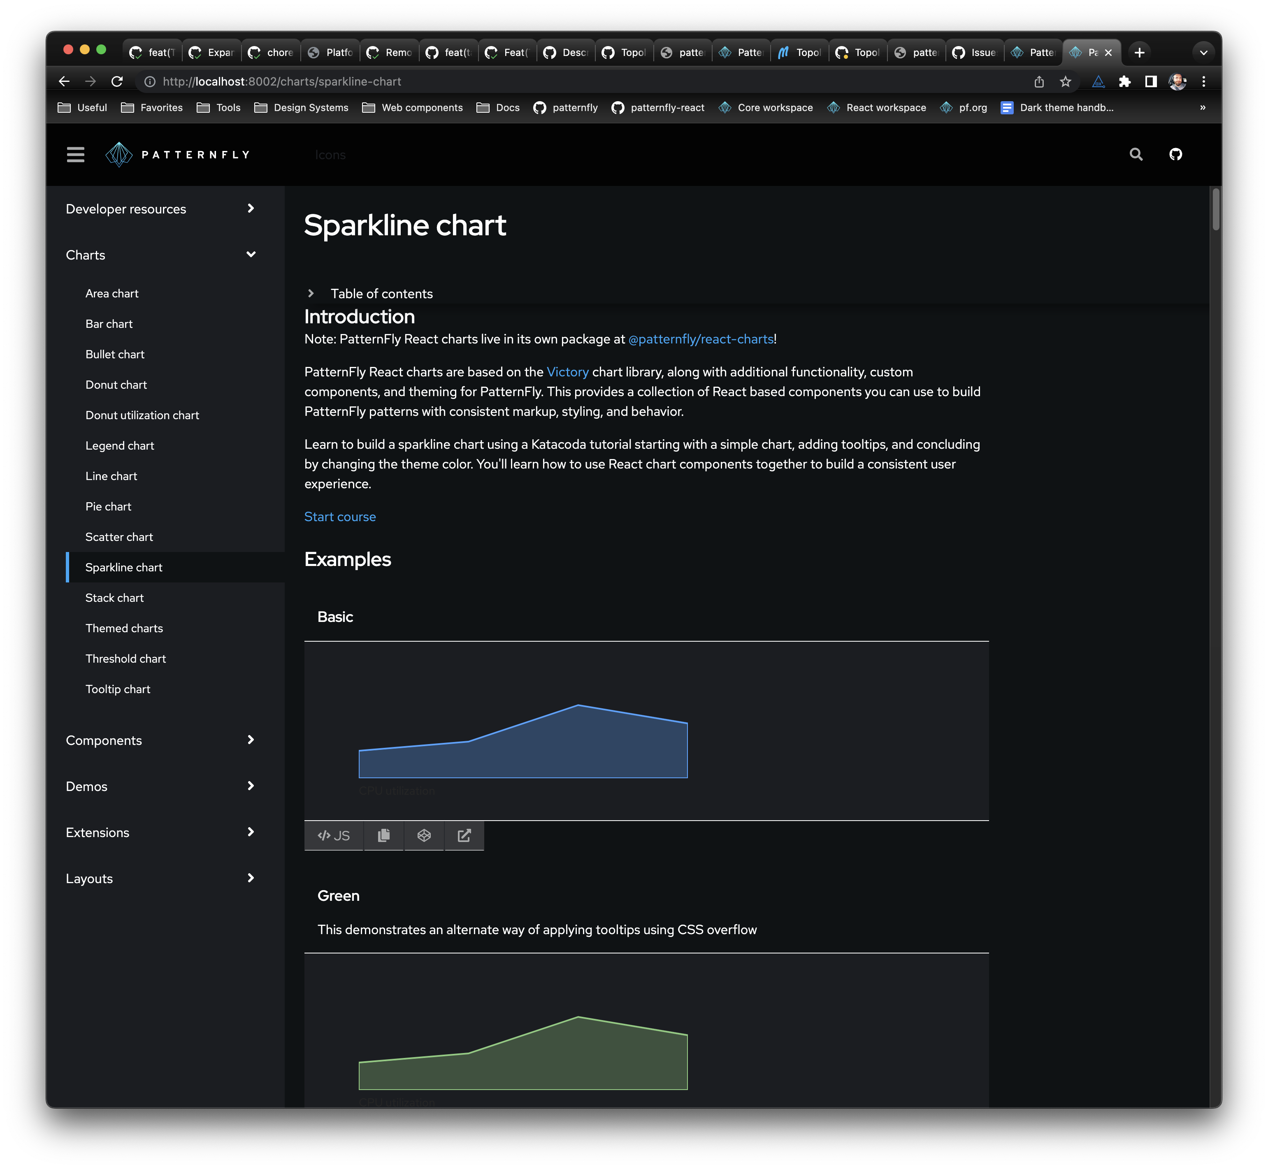The height and width of the screenshot is (1169, 1268).
Task: Bookmark this page with star icon
Action: (x=1066, y=81)
